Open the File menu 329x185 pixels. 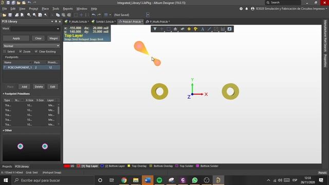click(5, 9)
